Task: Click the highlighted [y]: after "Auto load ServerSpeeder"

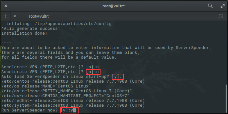Action: tap(118, 77)
